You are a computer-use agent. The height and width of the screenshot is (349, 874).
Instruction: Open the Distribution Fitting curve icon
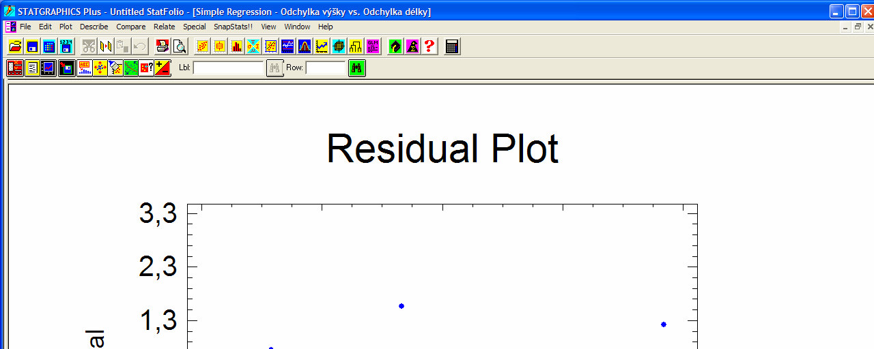pos(305,46)
